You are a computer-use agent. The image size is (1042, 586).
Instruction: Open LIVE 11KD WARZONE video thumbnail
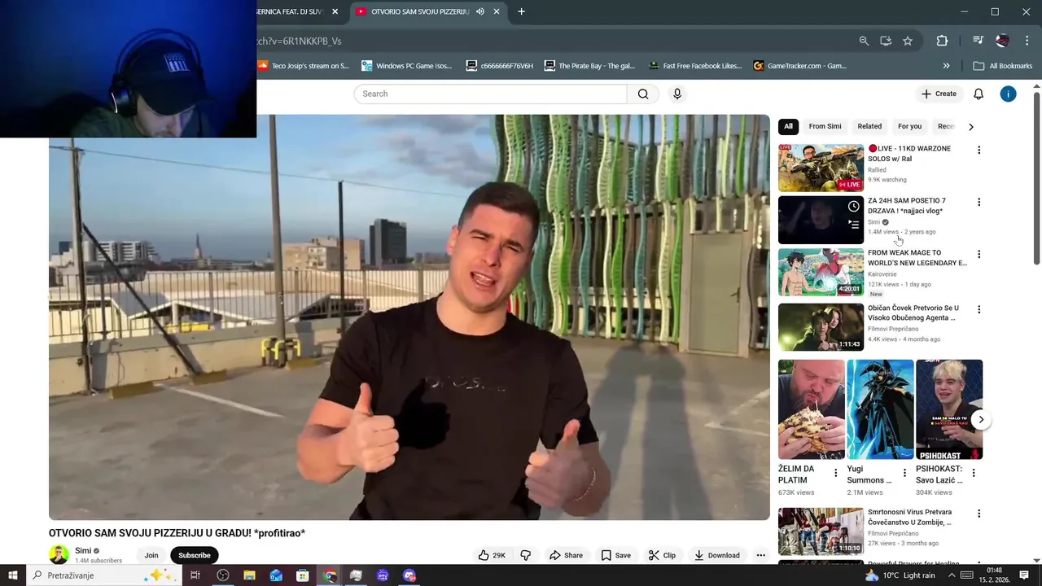[821, 168]
